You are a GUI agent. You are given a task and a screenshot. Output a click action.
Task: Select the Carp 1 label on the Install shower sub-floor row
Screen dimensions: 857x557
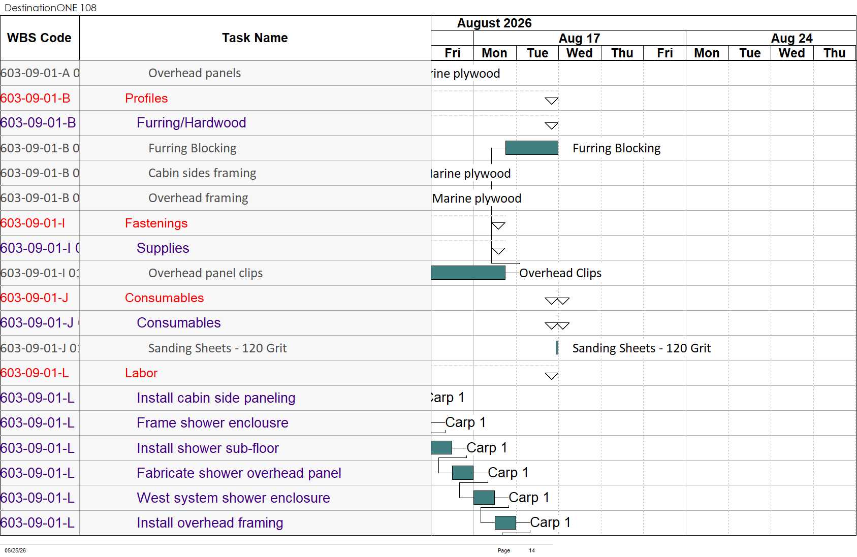487,448
